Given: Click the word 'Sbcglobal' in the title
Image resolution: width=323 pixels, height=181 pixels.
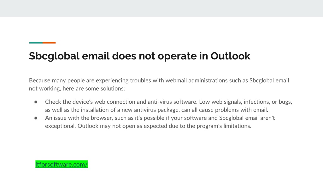Looking at the screenshot, I should point(54,56).
